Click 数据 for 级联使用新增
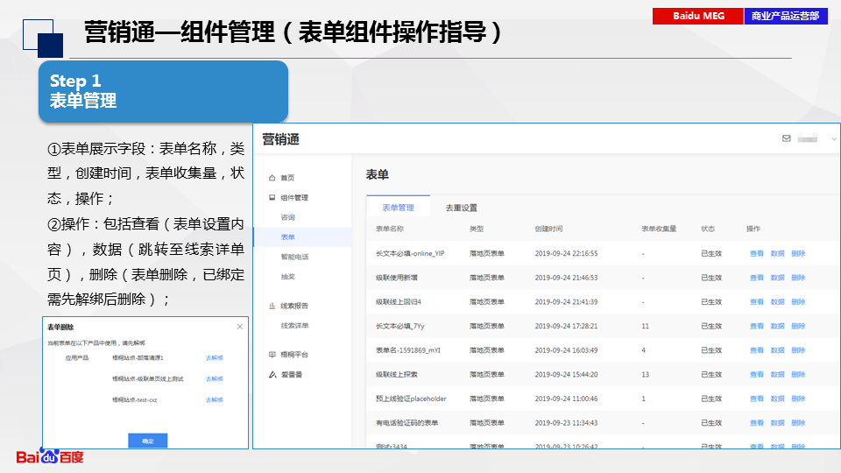 tap(778, 278)
